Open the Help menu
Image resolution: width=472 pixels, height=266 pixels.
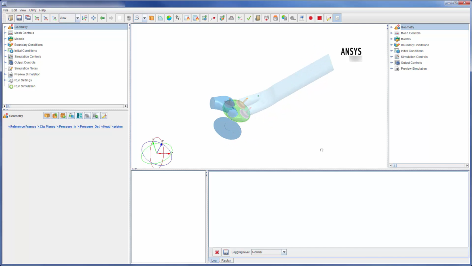(x=42, y=10)
